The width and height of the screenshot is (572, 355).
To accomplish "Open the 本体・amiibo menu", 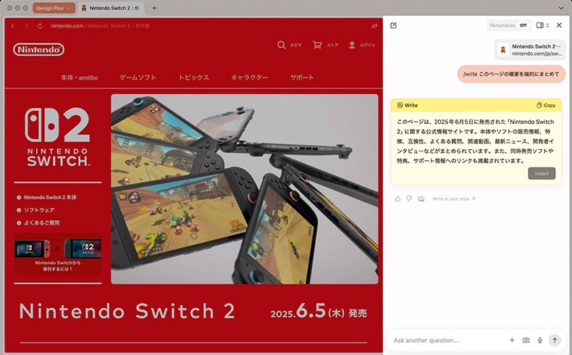I will point(79,78).
